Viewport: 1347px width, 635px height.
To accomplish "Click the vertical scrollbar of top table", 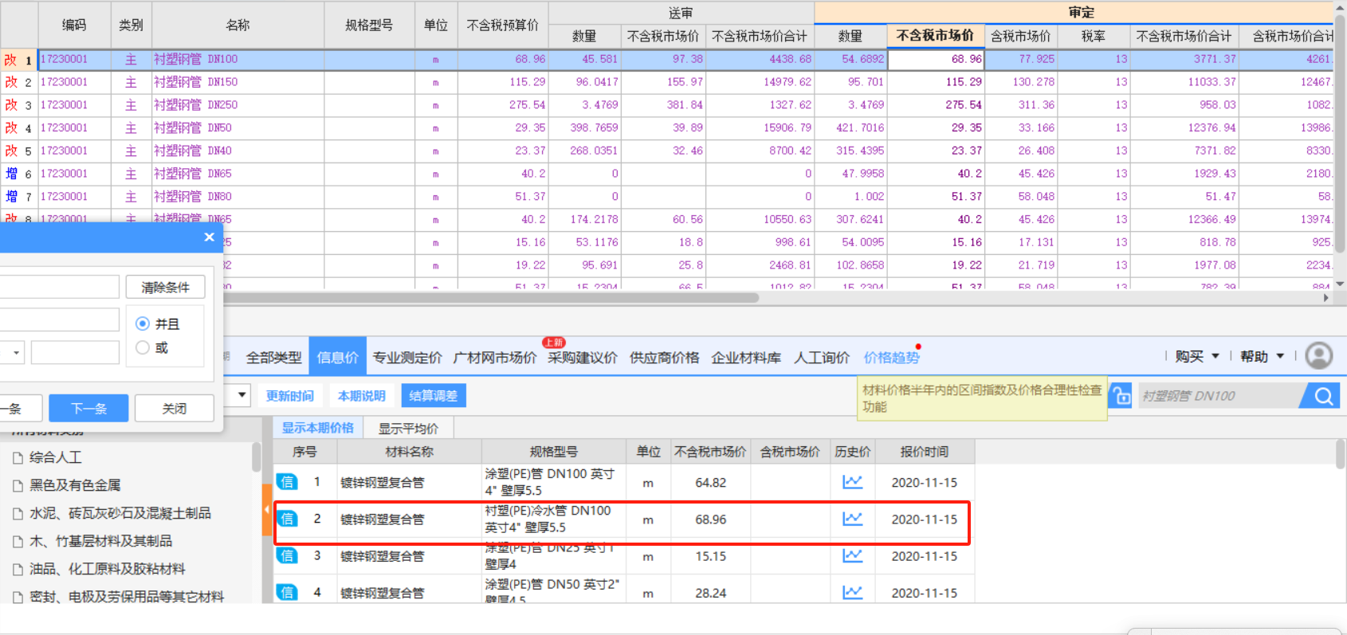I will coord(1340,135).
